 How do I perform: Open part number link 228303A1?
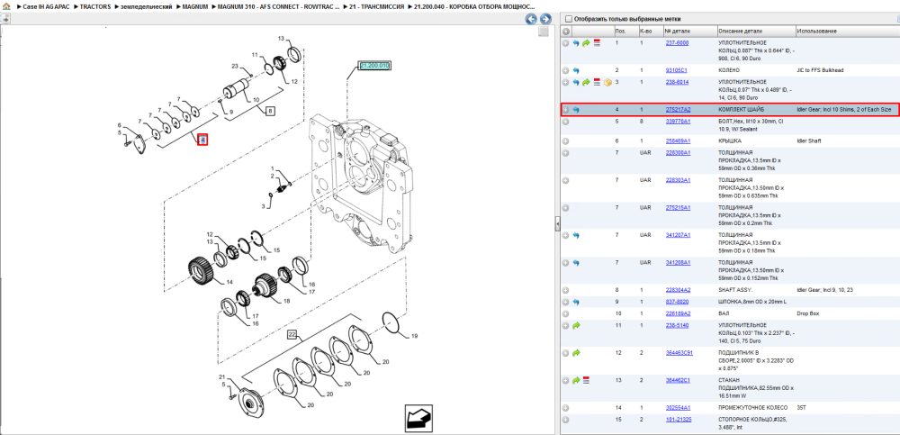678,180
